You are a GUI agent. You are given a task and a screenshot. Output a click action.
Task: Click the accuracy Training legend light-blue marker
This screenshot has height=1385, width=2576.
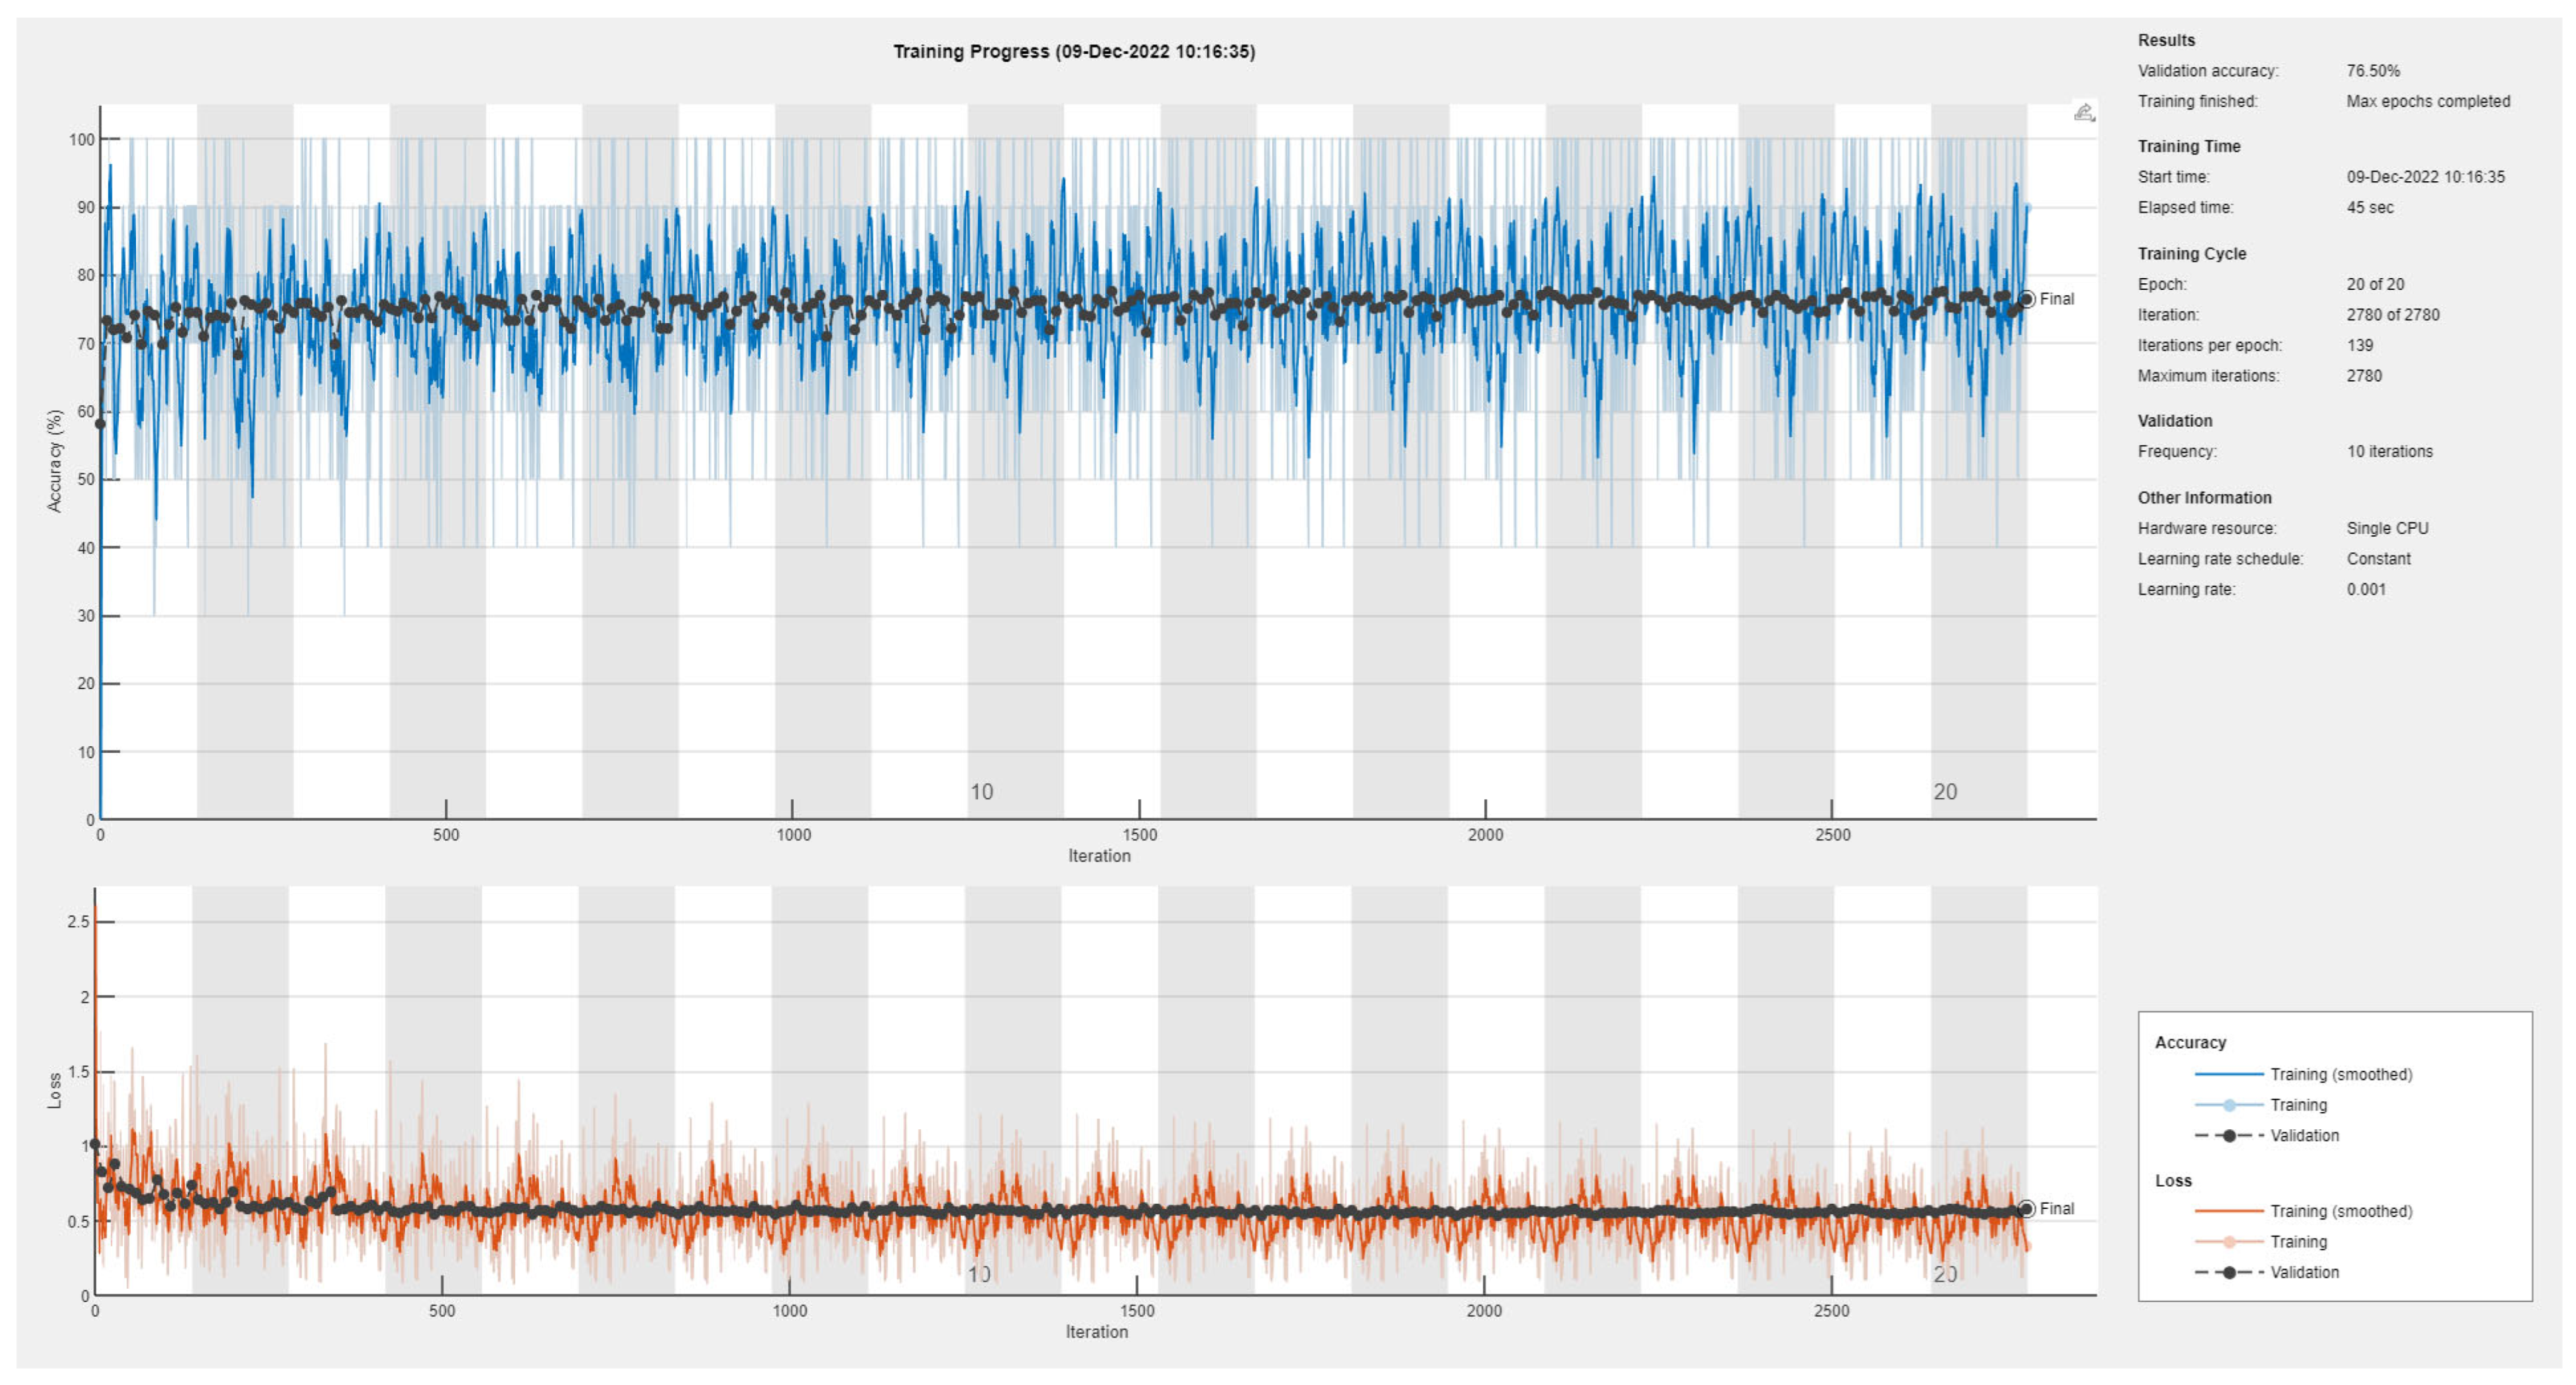(2229, 1105)
